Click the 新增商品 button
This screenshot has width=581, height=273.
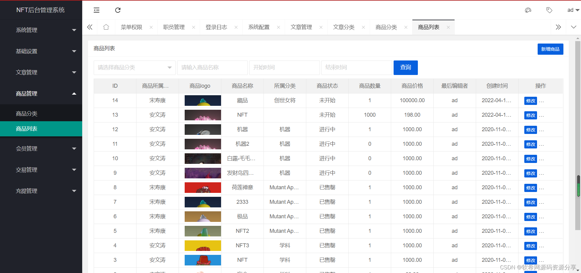click(550, 49)
